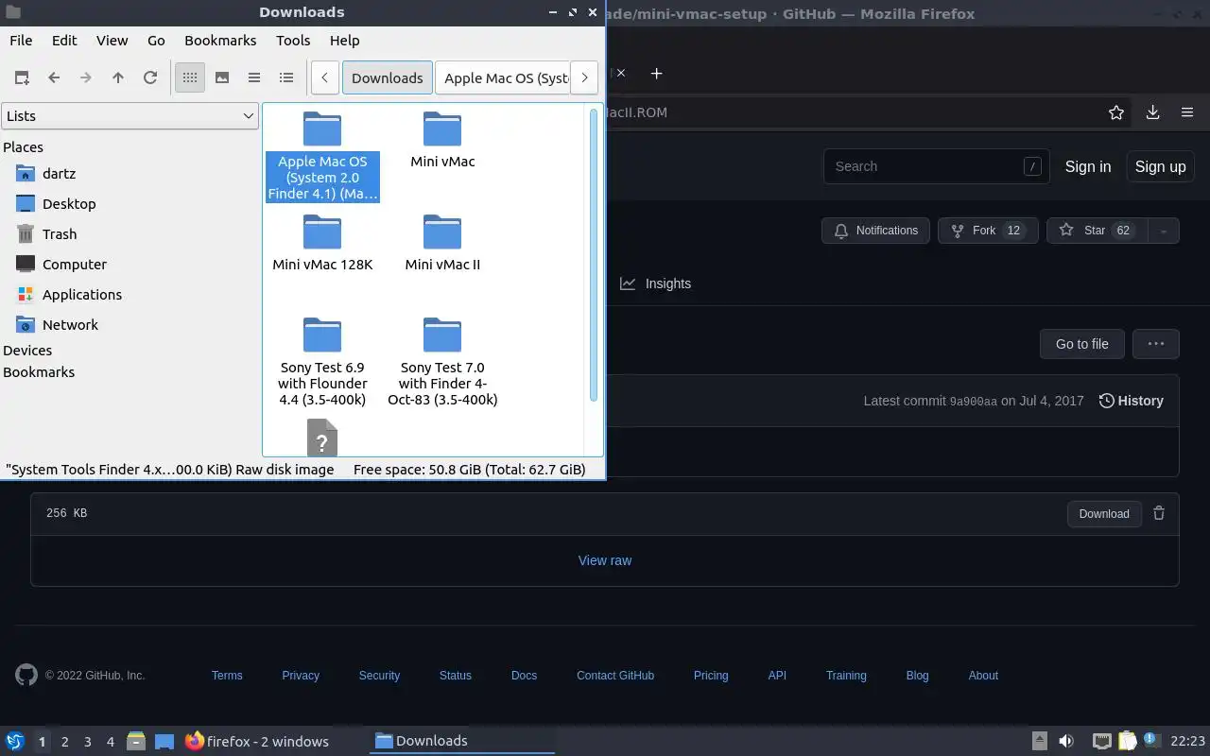1210x756 pixels.
Task: Download the ROM file
Action: tap(1103, 514)
